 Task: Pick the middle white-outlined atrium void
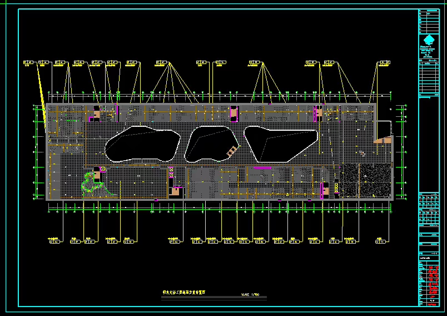point(212,144)
